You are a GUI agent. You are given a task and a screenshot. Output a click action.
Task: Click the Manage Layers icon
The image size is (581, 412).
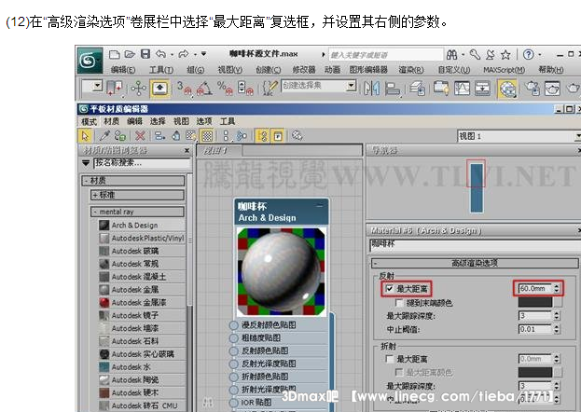point(417,89)
